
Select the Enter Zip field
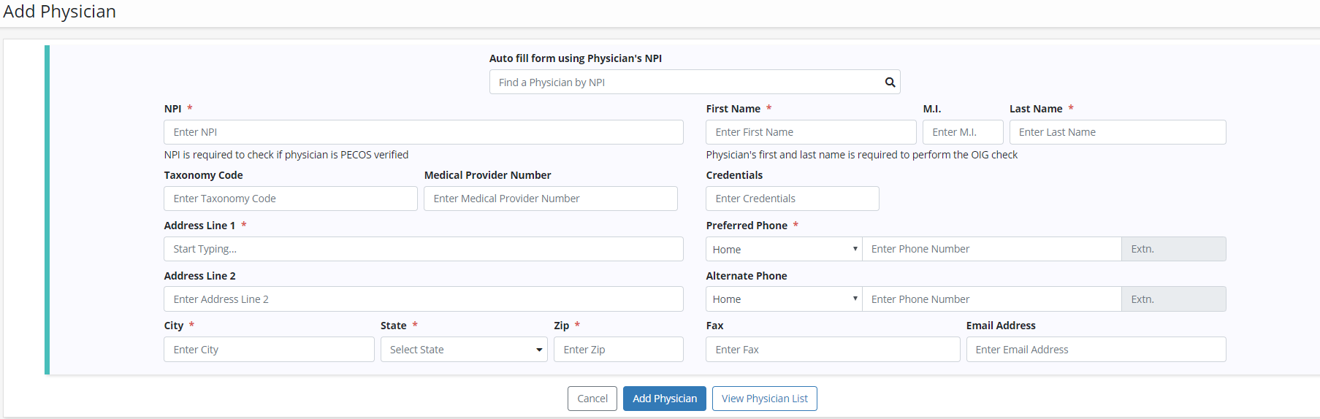[618, 350]
